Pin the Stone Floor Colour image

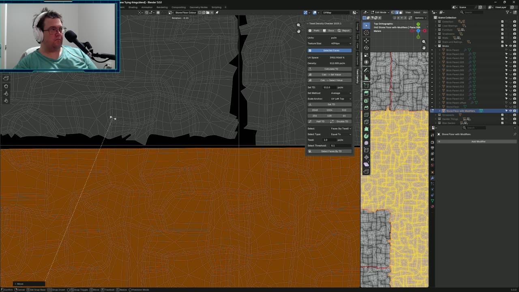pos(217,13)
